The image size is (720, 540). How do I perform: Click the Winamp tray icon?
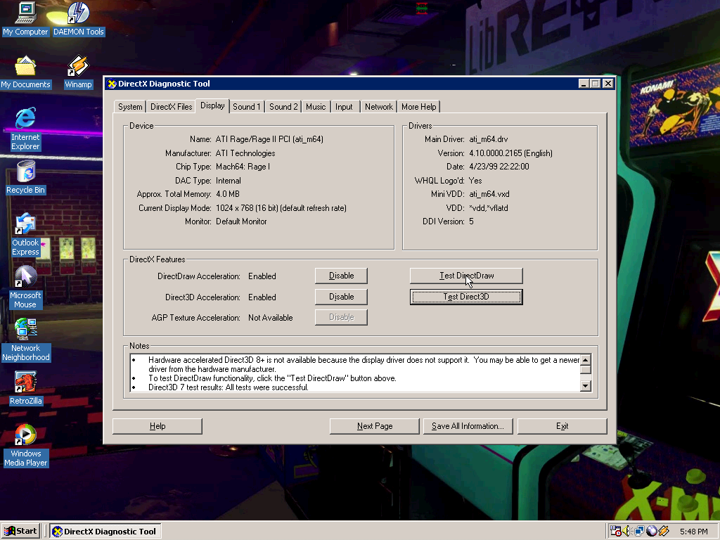click(x=664, y=531)
